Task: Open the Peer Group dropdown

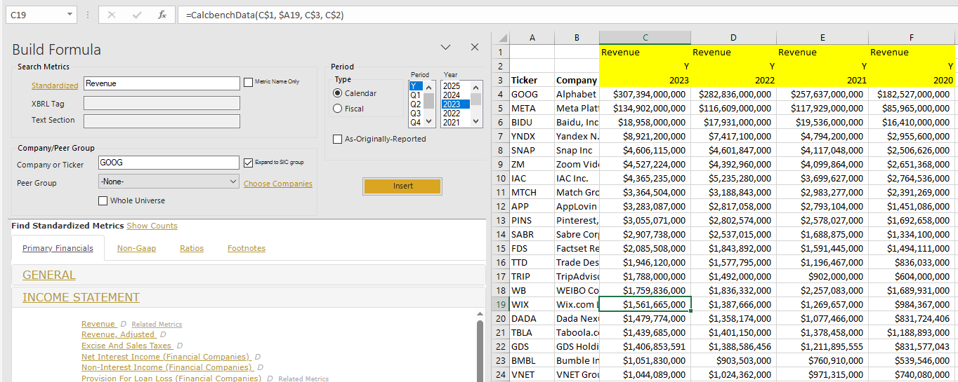Action: (x=169, y=182)
